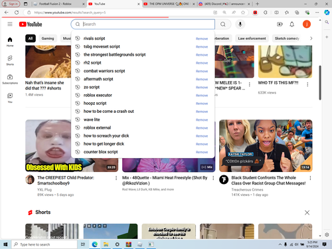
Task: Open volume control in system tray
Action: tap(297, 244)
